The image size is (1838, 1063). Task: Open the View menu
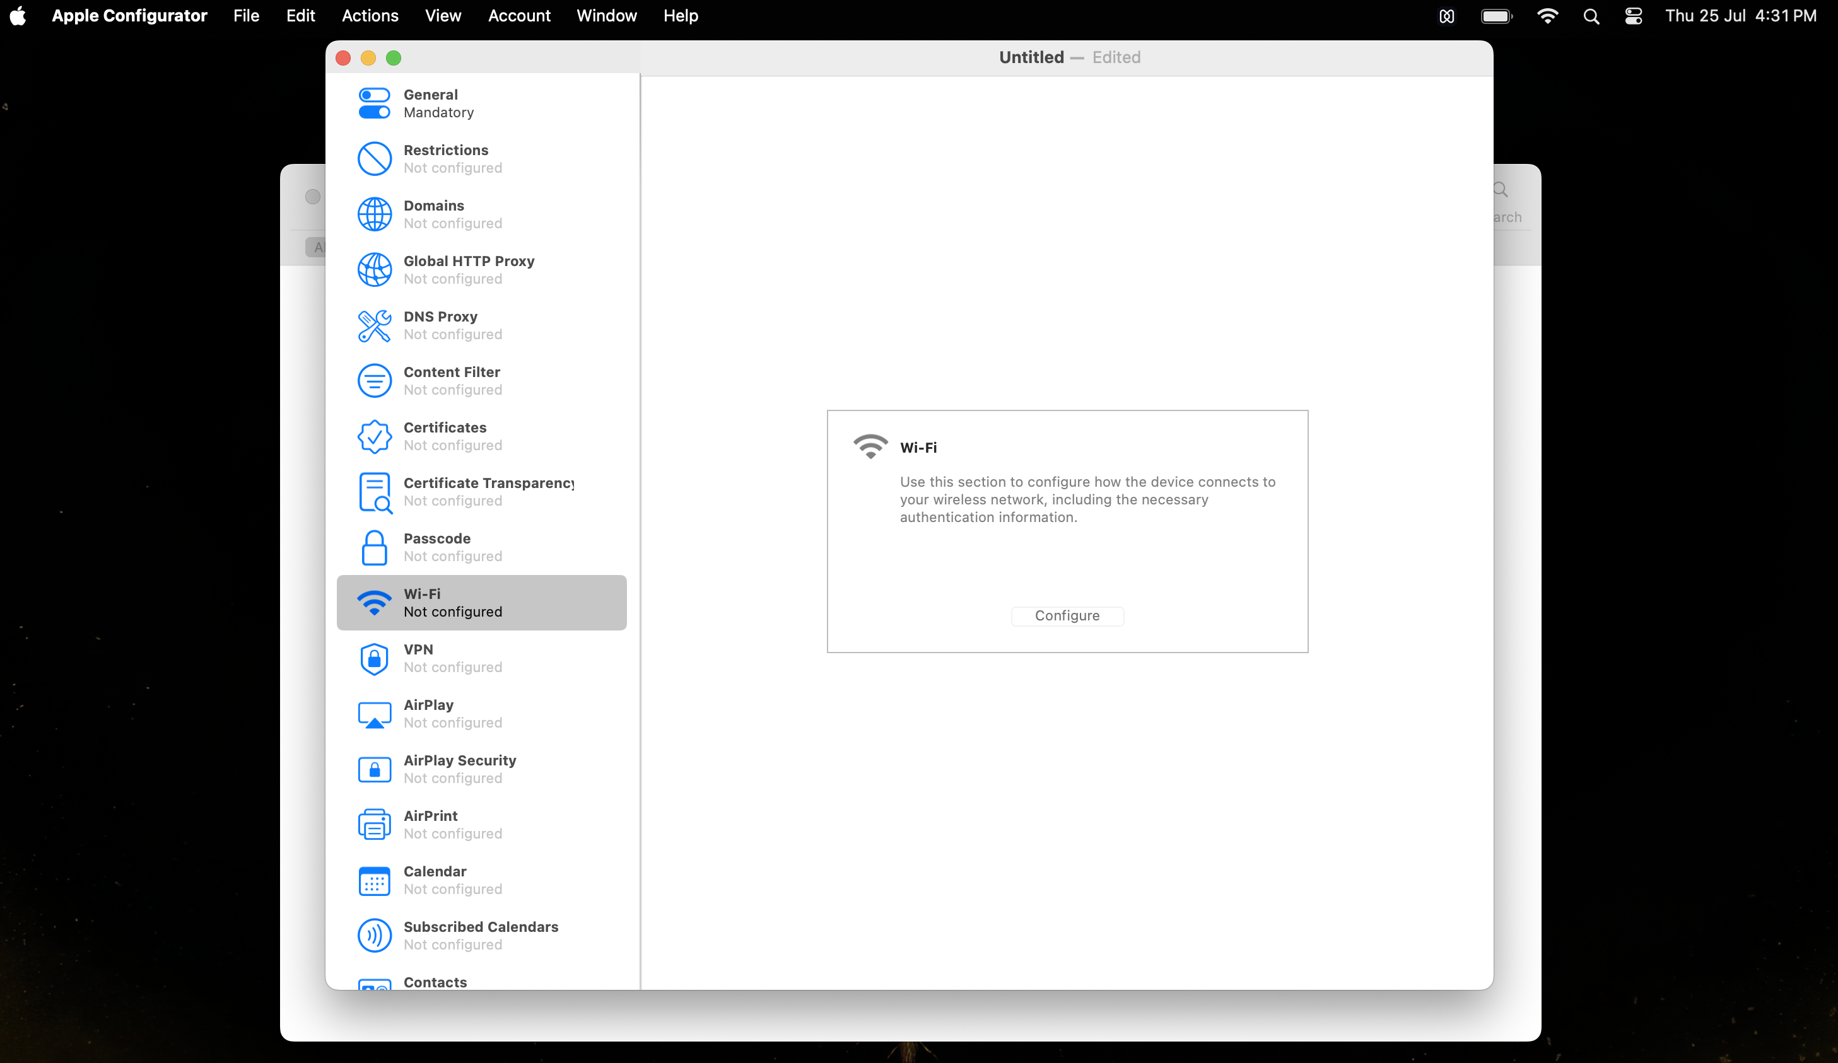(x=443, y=16)
